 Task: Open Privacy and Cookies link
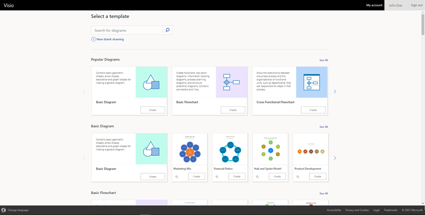[357, 210]
